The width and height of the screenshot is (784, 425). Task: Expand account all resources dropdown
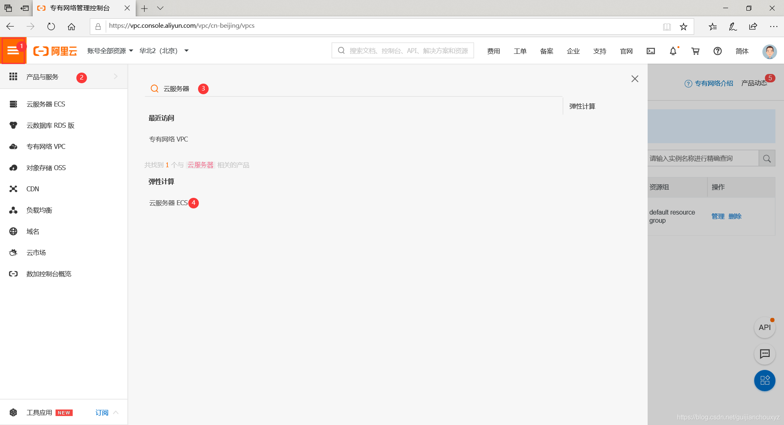(x=110, y=51)
